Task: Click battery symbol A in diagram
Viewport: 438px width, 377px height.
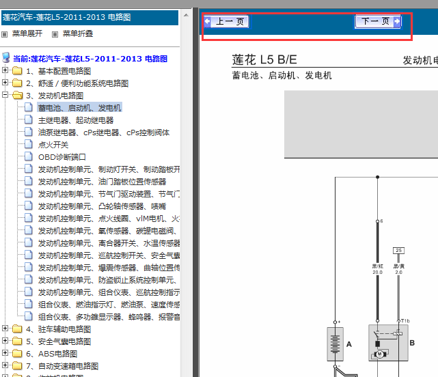Action: click(x=336, y=344)
